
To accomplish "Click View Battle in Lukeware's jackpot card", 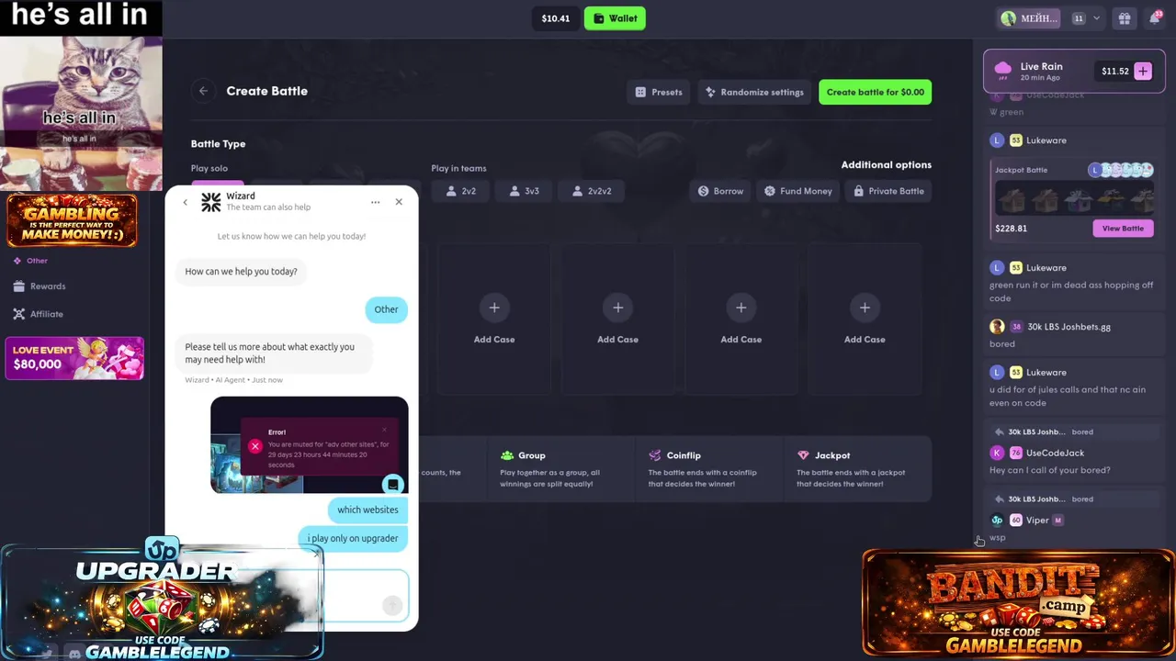I will coord(1123,229).
